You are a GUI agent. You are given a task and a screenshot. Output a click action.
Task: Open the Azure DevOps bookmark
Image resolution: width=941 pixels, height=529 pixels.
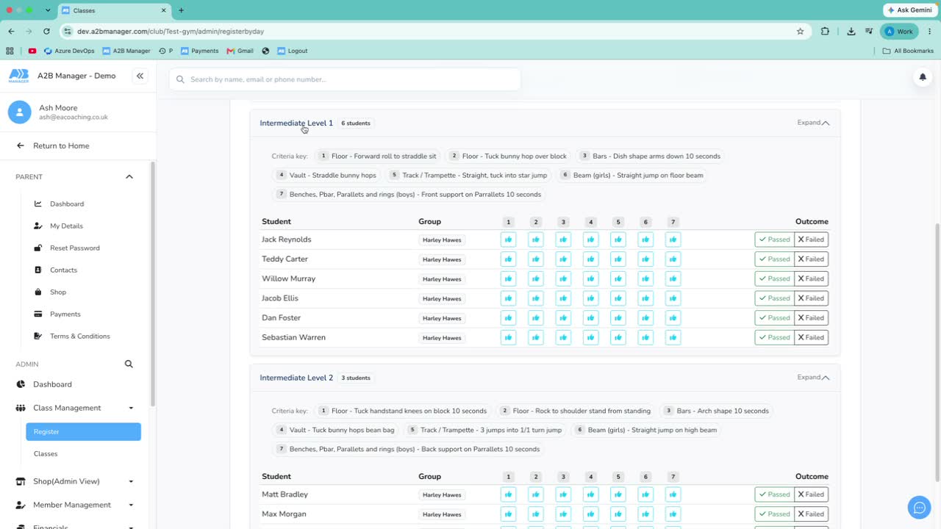point(69,51)
